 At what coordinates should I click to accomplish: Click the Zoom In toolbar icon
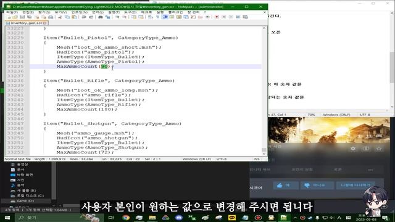pyautogui.click(x=117, y=17)
